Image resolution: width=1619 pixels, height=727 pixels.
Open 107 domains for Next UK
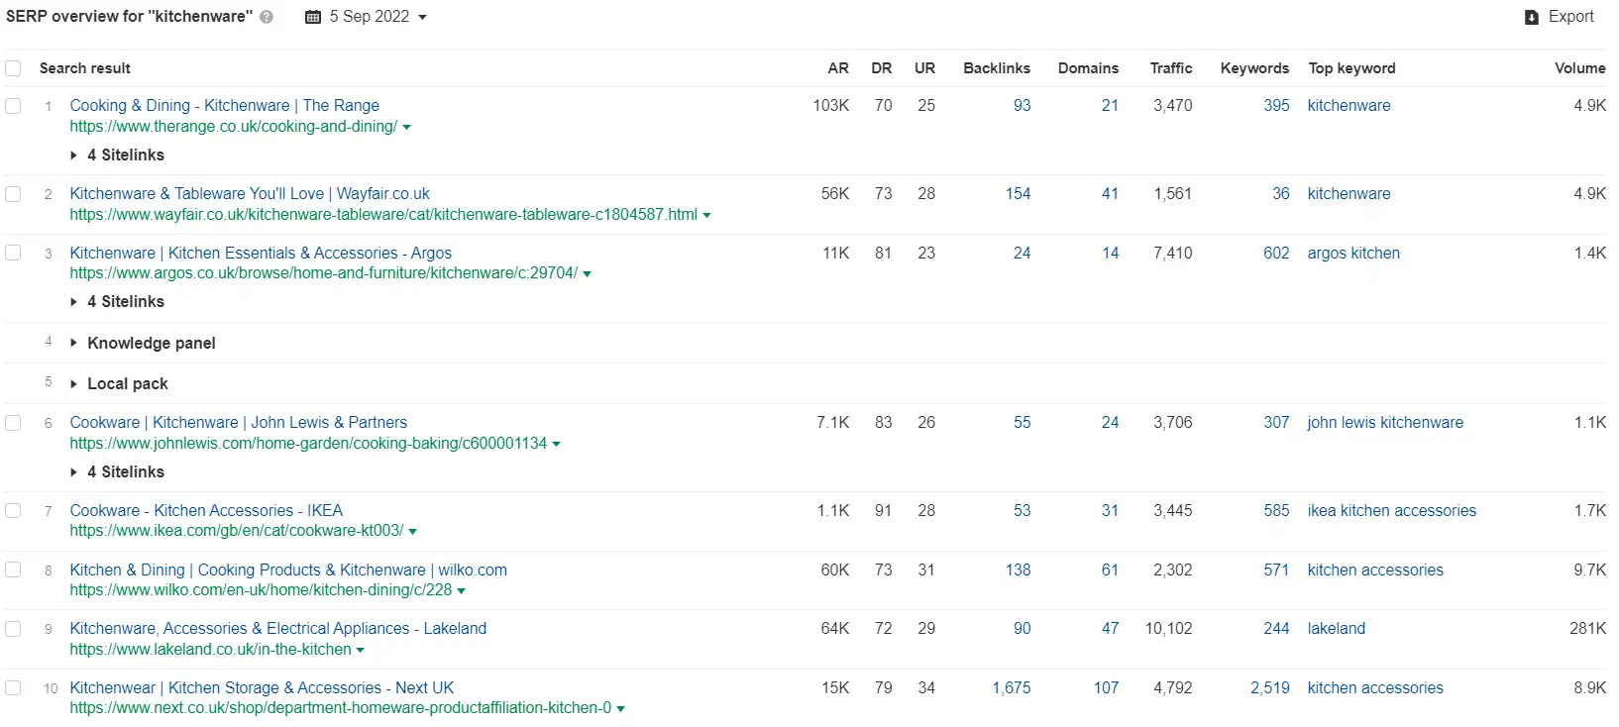click(1106, 688)
